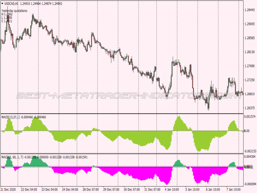Viewport: 257px width, 193px height.
Task: Click the Yesterday quotations label
Action: [15, 10]
